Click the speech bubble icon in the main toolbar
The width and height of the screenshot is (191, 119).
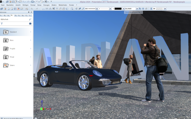22,9
